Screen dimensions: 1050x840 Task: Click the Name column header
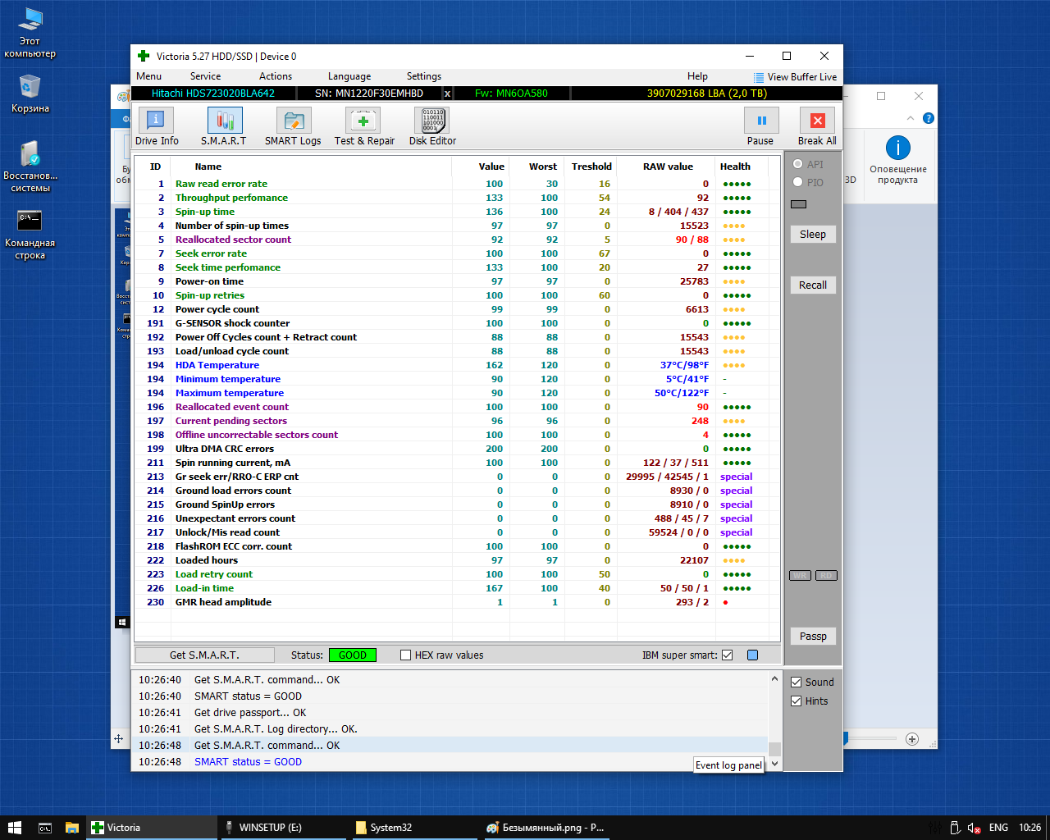(208, 167)
